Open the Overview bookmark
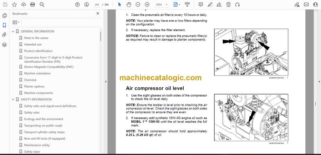321x155 pixels. pyautogui.click(x=30, y=80)
